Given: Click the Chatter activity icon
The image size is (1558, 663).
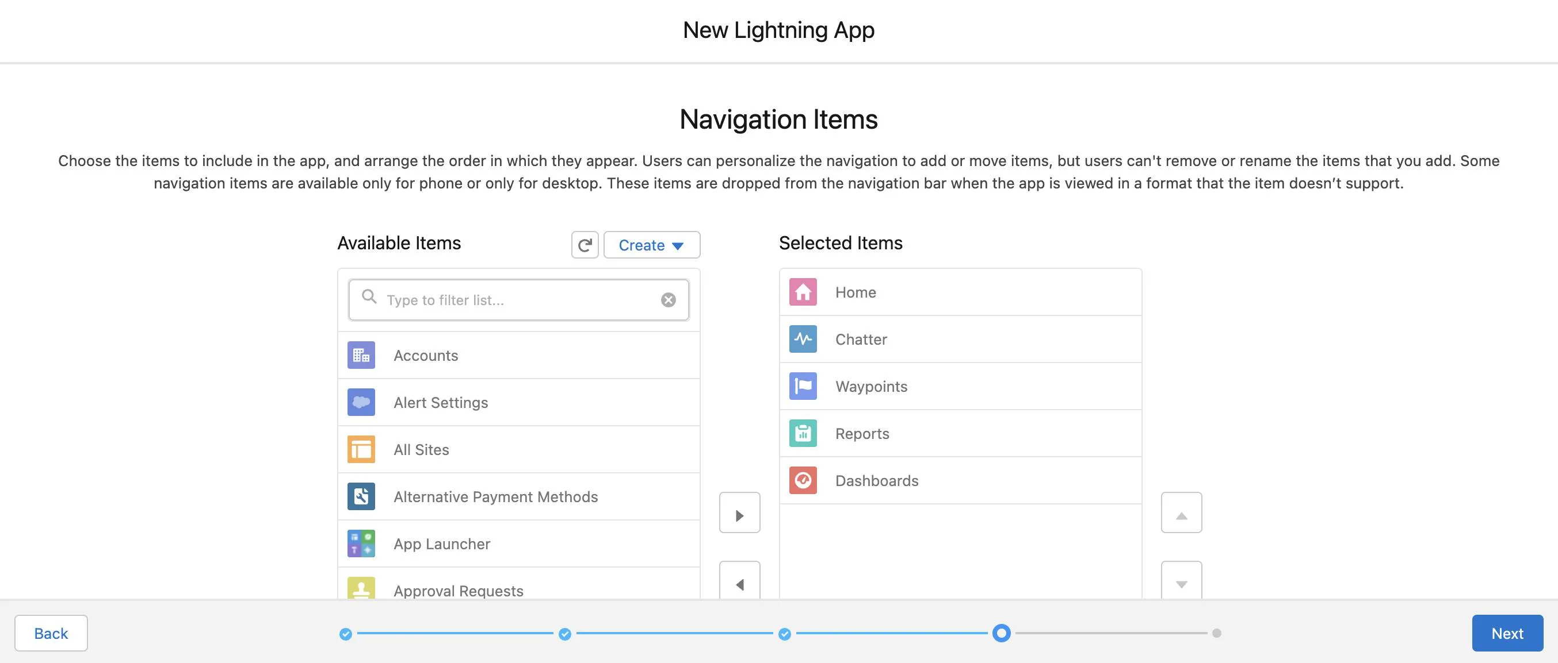Looking at the screenshot, I should (x=802, y=338).
